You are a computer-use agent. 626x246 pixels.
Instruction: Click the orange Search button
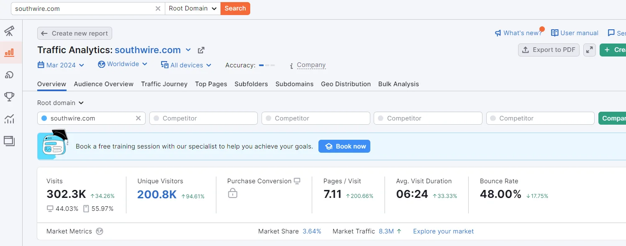click(x=235, y=8)
